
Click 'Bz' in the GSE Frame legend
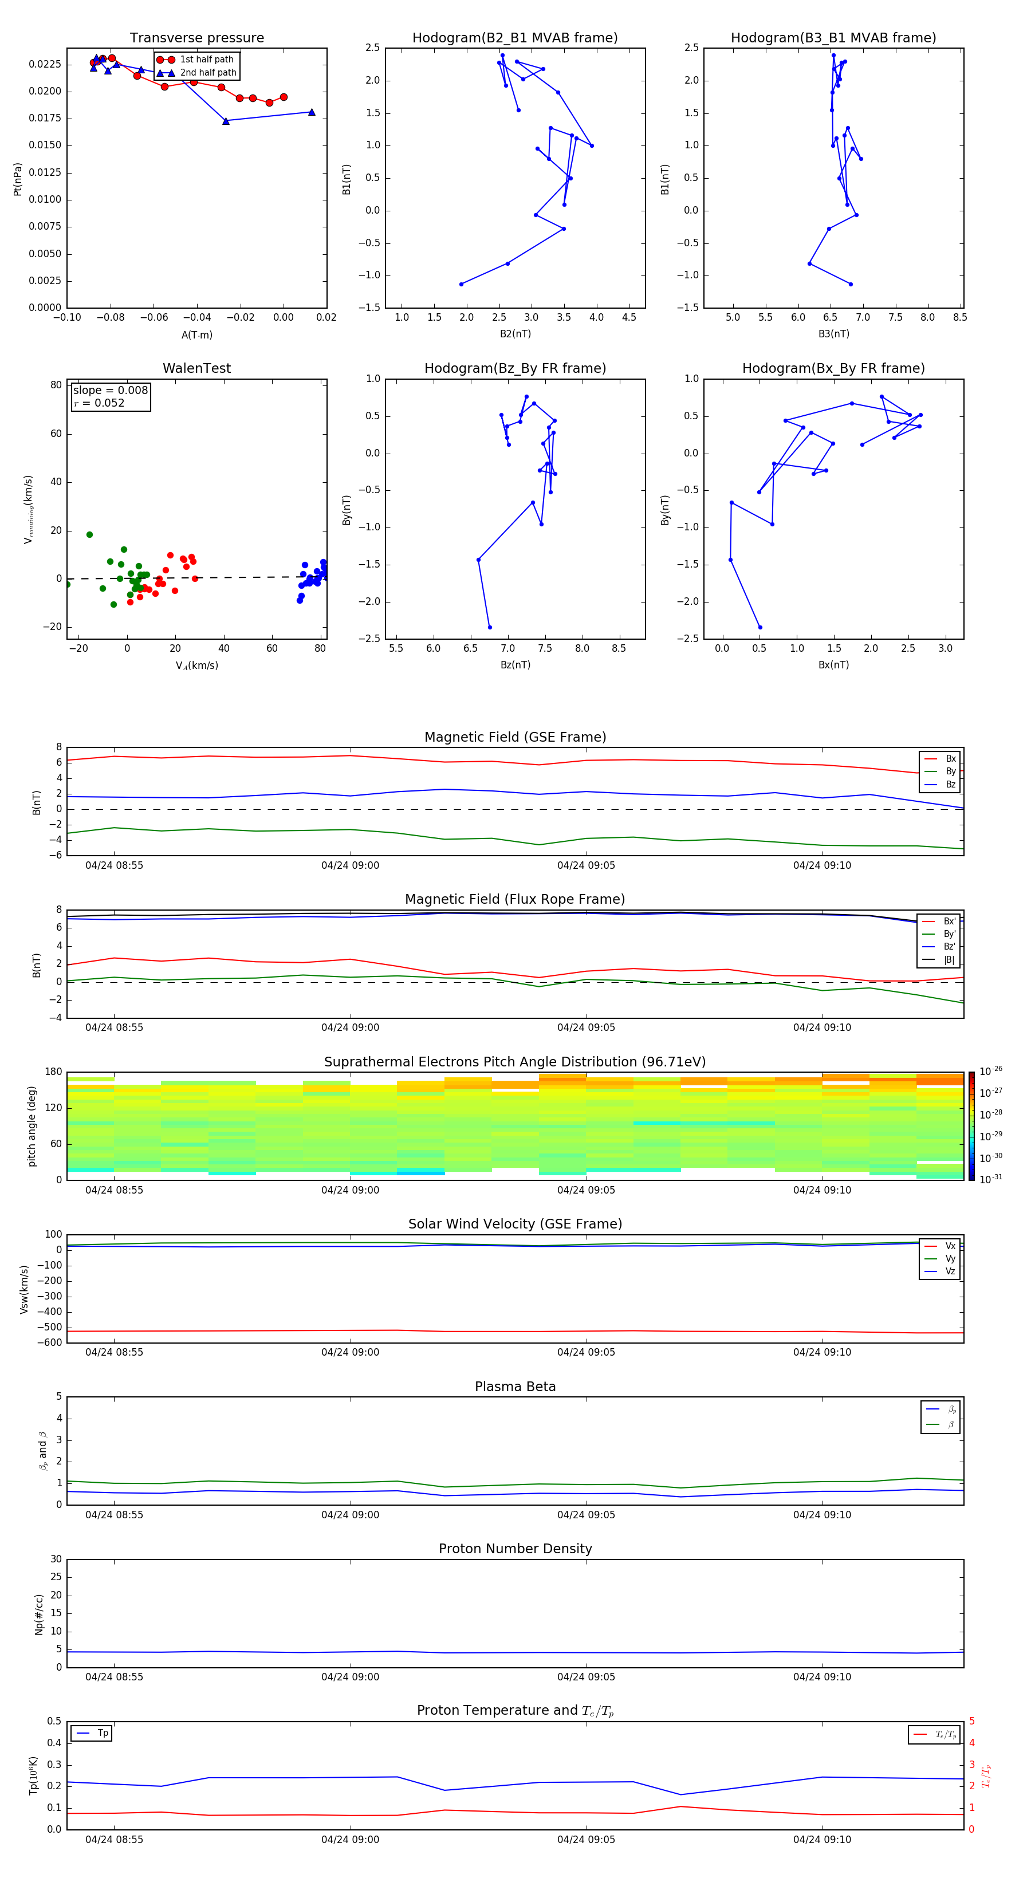pyautogui.click(x=950, y=785)
